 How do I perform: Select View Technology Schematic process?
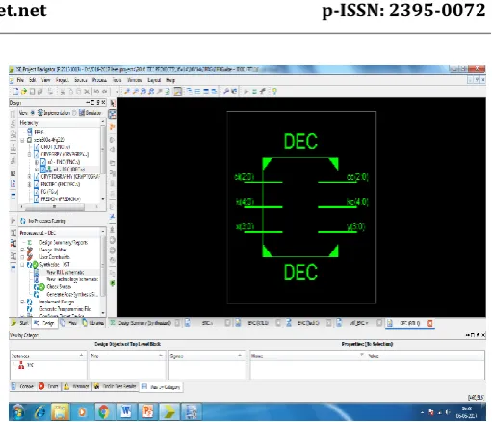click(72, 279)
